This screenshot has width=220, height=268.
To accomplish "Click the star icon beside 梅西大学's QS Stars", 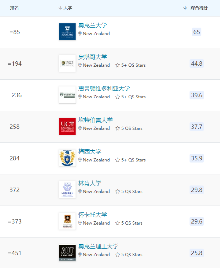I will point(118,160).
